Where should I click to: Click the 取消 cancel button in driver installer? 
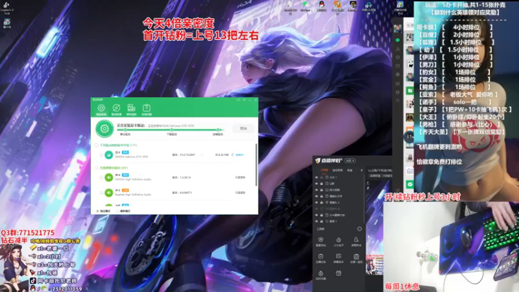point(243,128)
